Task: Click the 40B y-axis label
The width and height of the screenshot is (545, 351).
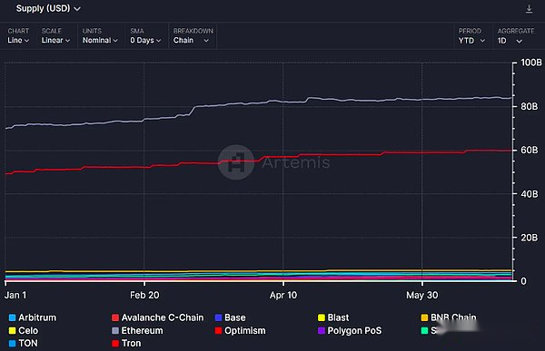Action: point(529,194)
